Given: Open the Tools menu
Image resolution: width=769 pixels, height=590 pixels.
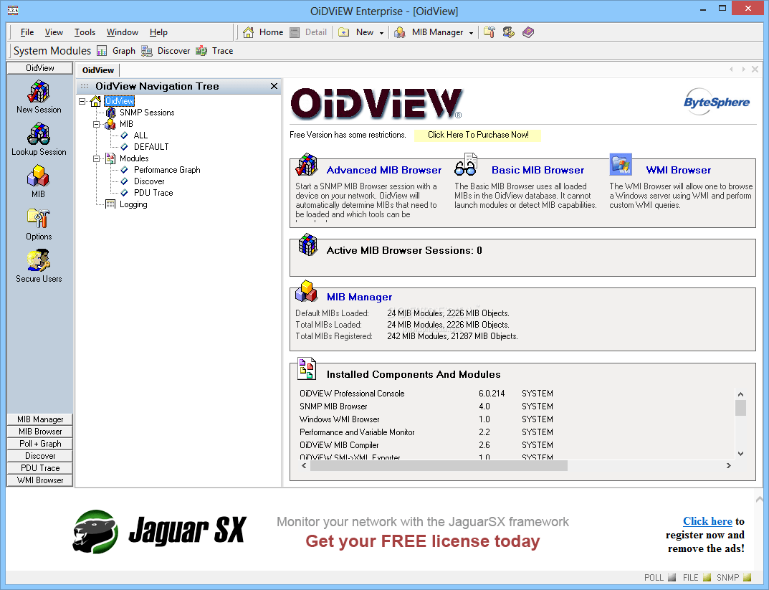Looking at the screenshot, I should [x=85, y=32].
